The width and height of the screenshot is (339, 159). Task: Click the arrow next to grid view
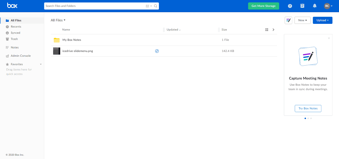273,30
